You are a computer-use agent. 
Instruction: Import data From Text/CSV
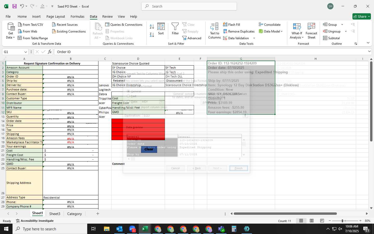[31, 25]
